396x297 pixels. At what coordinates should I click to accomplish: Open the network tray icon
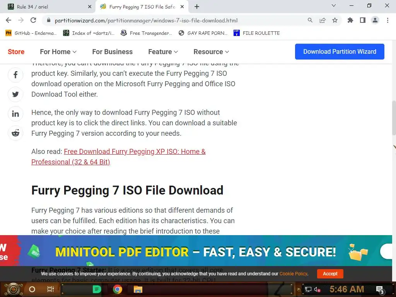[x=308, y=289]
